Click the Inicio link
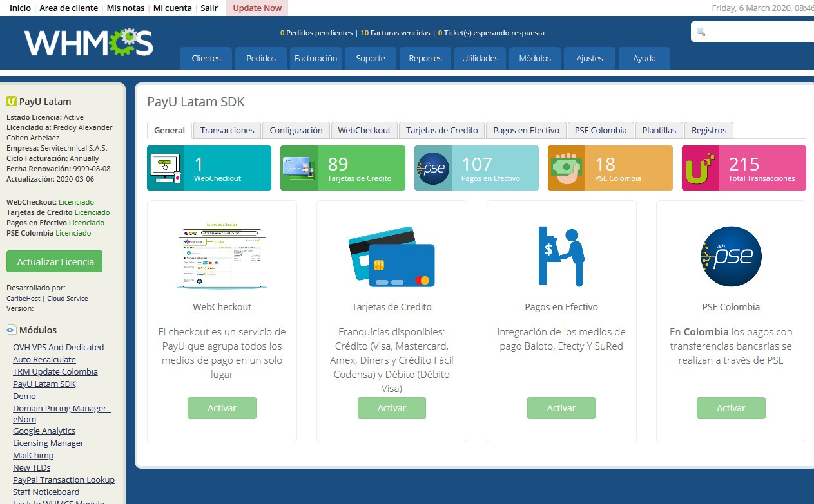Viewport: 814px width, 504px height. [x=20, y=8]
